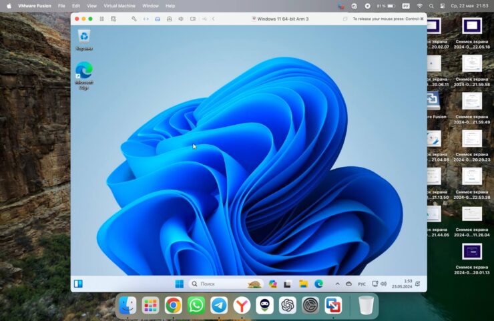The image size is (494, 321).
Task: Open the Windows Start menu
Action: [180, 284]
